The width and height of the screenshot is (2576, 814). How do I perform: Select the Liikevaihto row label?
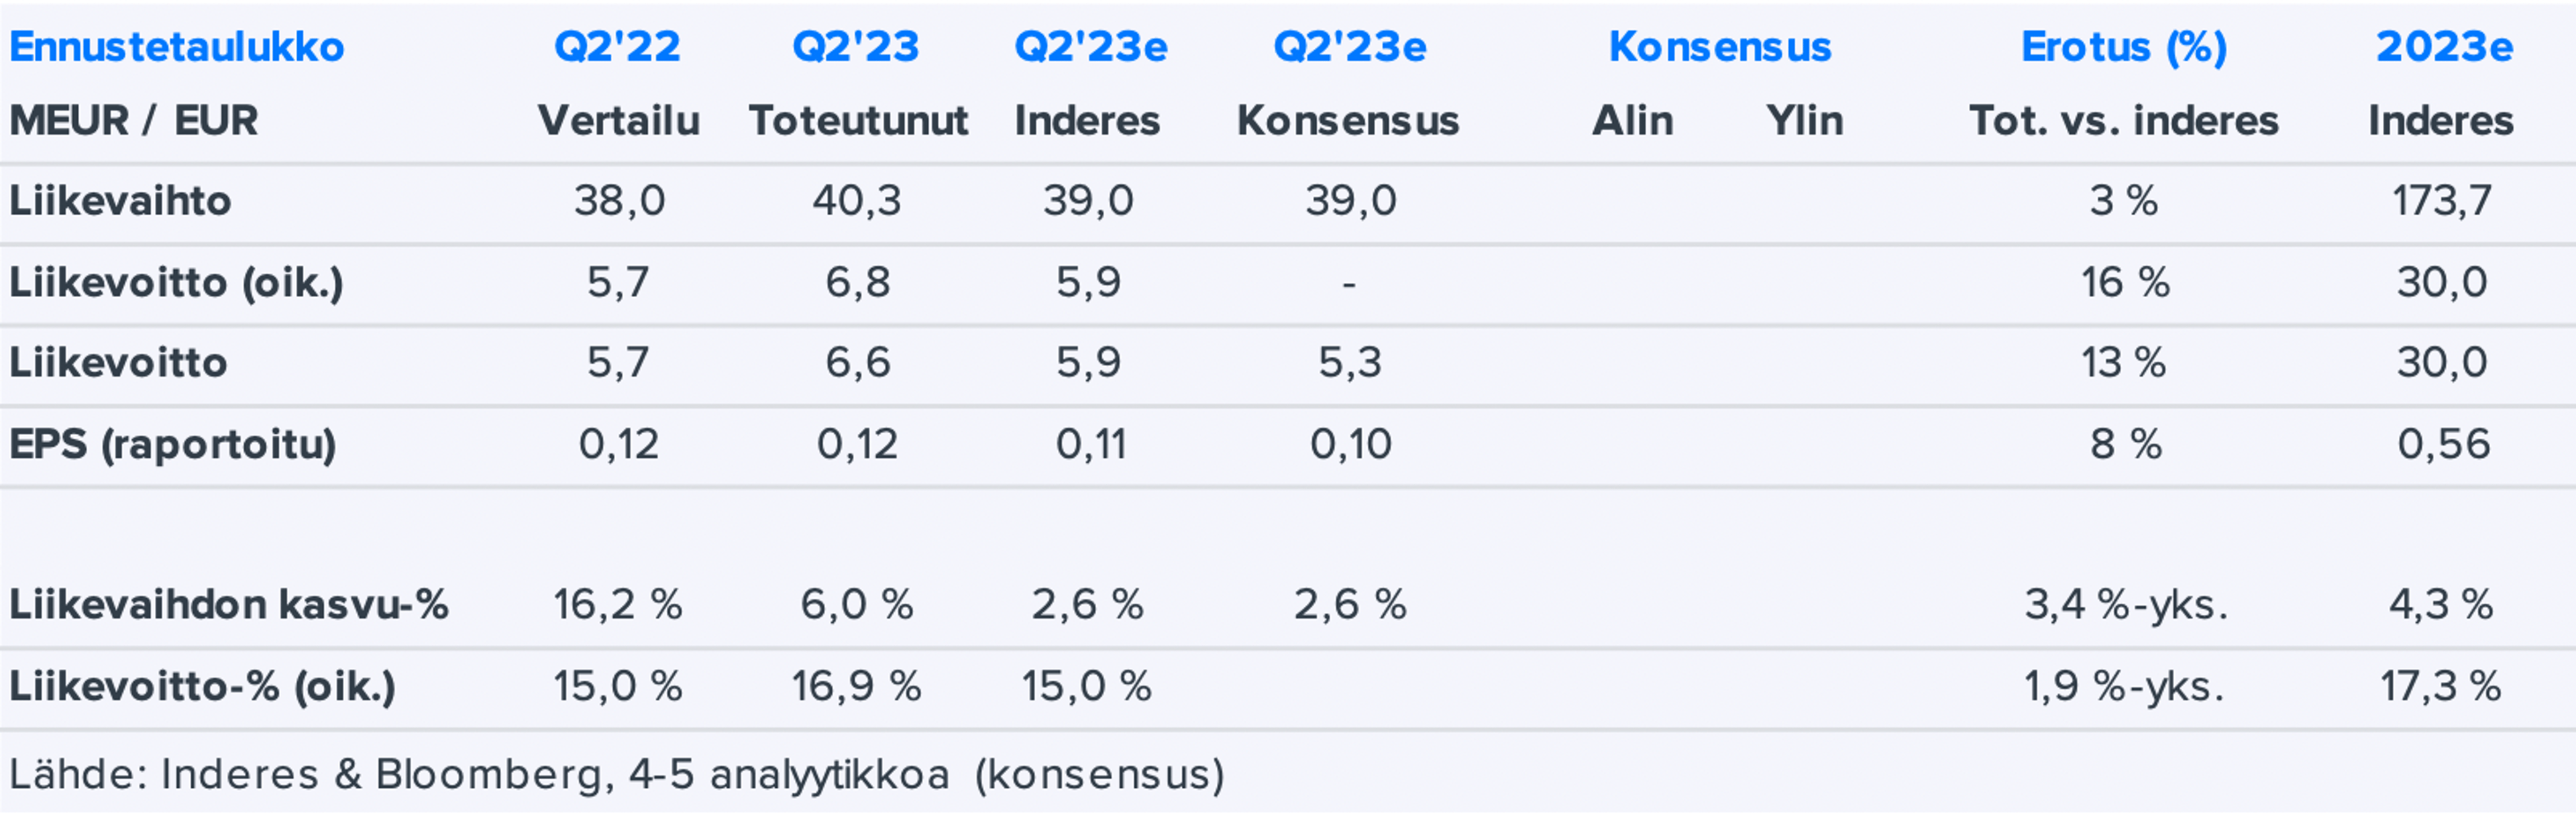121,201
